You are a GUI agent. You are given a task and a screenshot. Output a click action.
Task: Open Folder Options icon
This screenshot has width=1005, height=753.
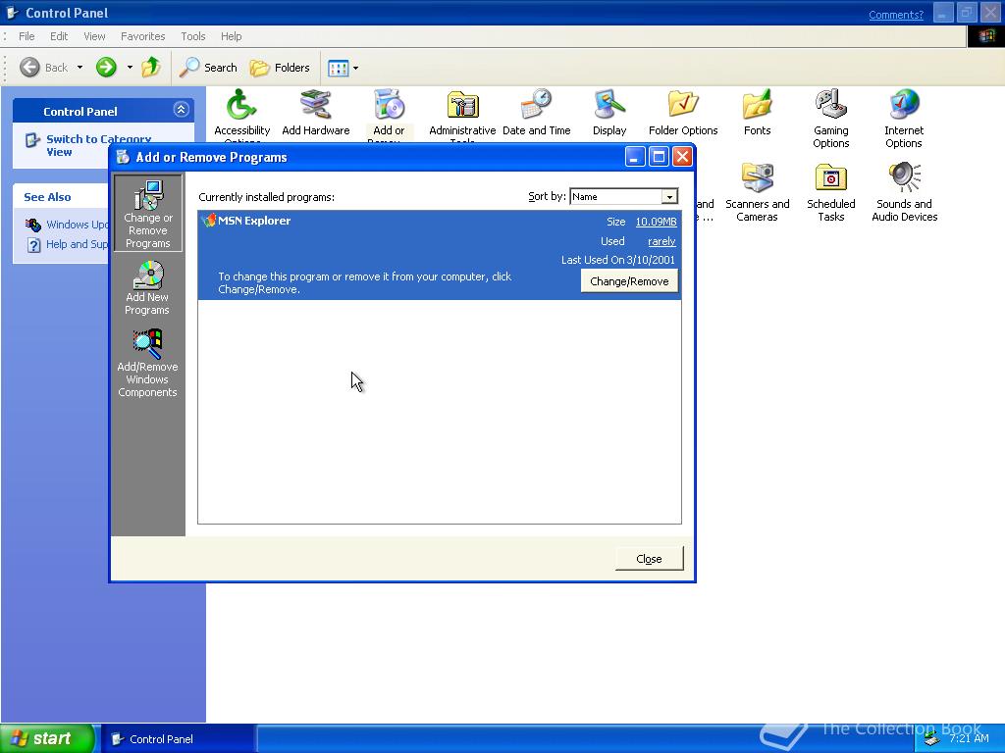tap(683, 106)
